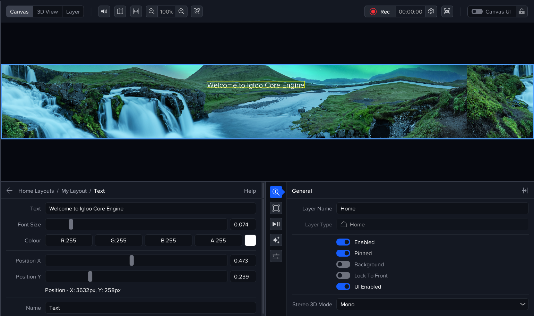Click the fit-to-width icon

(x=136, y=11)
